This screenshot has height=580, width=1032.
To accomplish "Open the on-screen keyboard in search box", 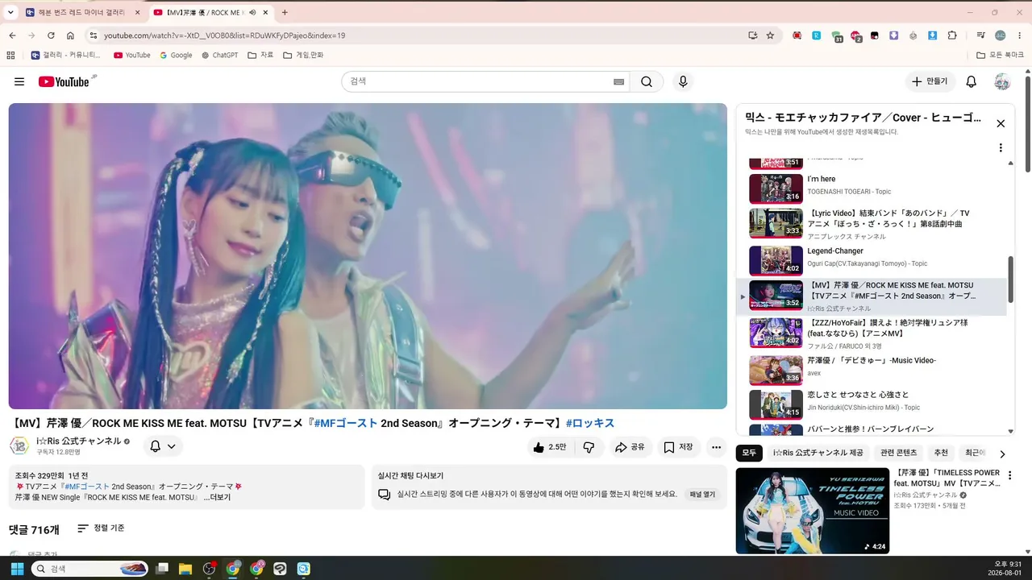I will (x=618, y=81).
